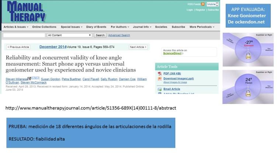
Task: Click Subscribe in the navigation bar
Action: [x=179, y=27]
